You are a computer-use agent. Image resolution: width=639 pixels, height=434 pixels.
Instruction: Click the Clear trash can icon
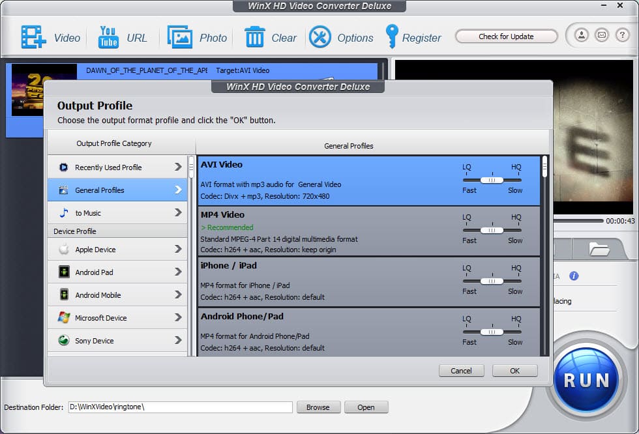(x=255, y=37)
